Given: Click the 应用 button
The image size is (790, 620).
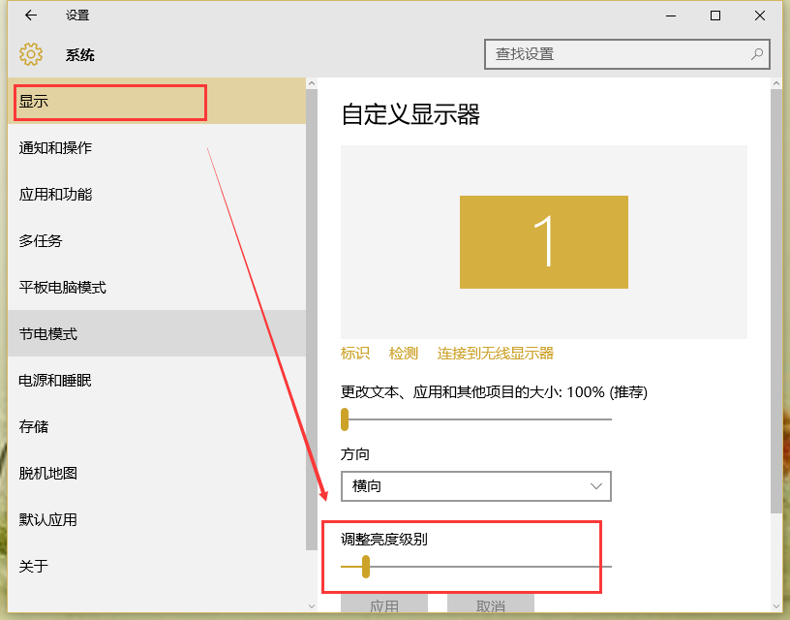Looking at the screenshot, I should [x=384, y=604].
